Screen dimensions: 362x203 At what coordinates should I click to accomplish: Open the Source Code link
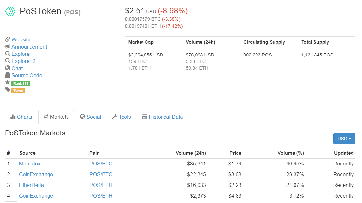coord(27,75)
